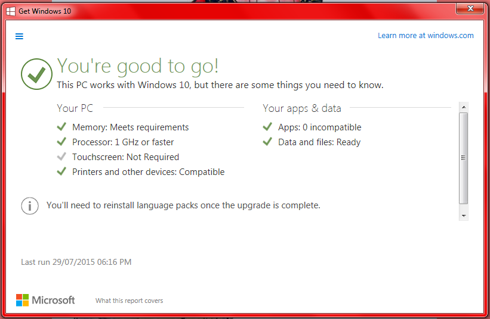Open the hamburger menu icon
Viewport: 490px width, 319px height.
(x=19, y=36)
